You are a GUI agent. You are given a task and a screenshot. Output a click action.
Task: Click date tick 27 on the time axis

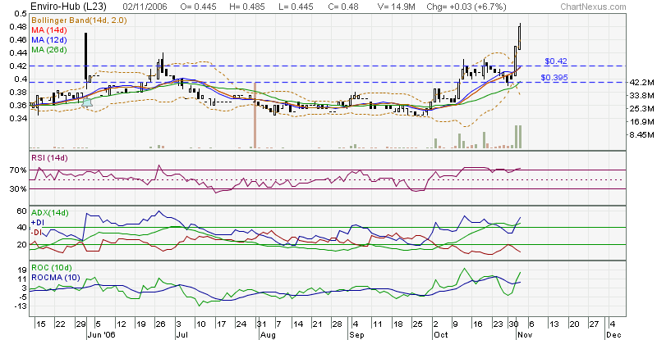(593, 324)
